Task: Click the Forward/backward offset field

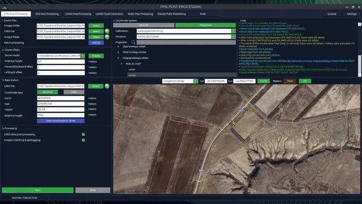Action: [61, 67]
